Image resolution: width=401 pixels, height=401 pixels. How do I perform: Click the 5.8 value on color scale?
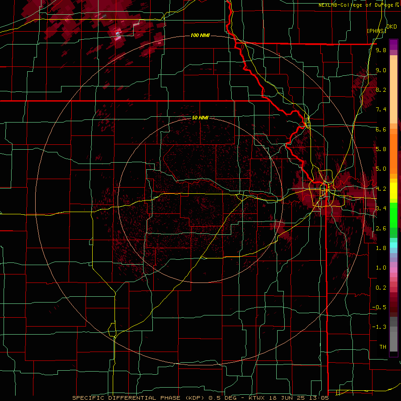pyautogui.click(x=381, y=149)
